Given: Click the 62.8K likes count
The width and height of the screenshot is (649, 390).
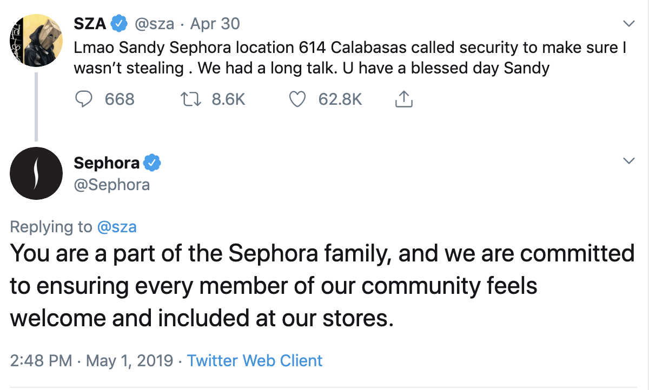Looking at the screenshot, I should [340, 99].
